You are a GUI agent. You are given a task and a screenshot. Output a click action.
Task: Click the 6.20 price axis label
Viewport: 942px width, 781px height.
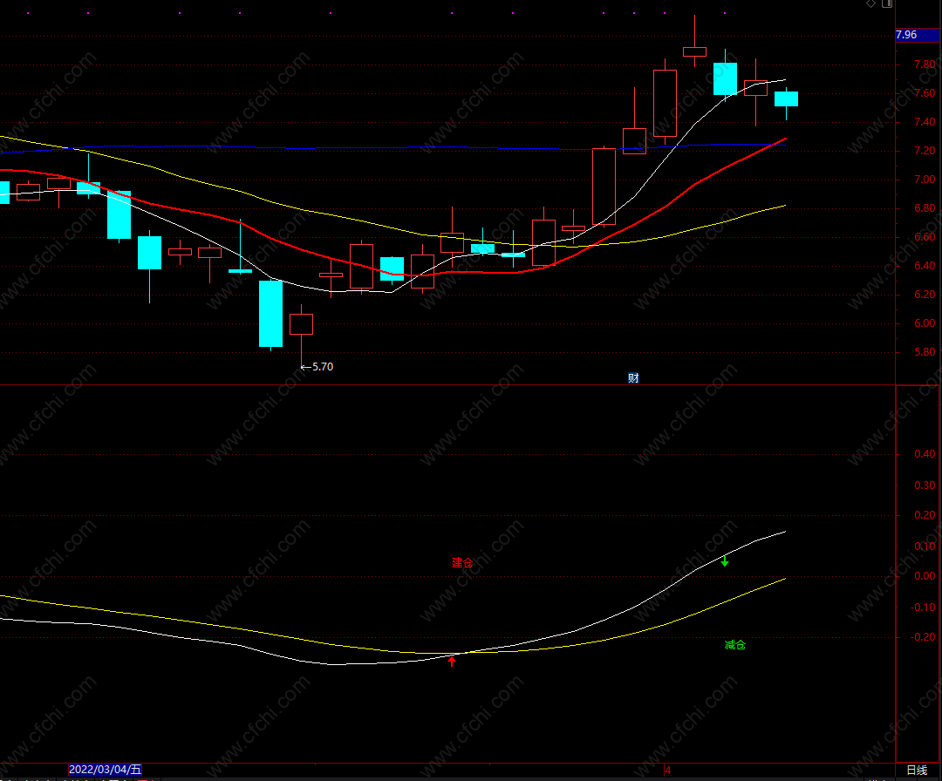point(925,294)
